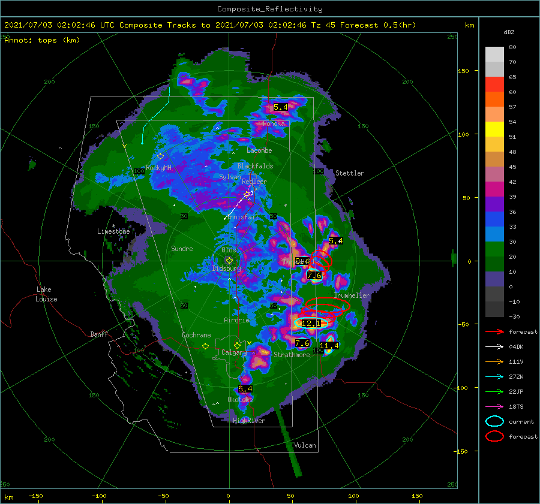Click the Ponoka city label
The width and height of the screenshot is (540, 504).
point(274,123)
